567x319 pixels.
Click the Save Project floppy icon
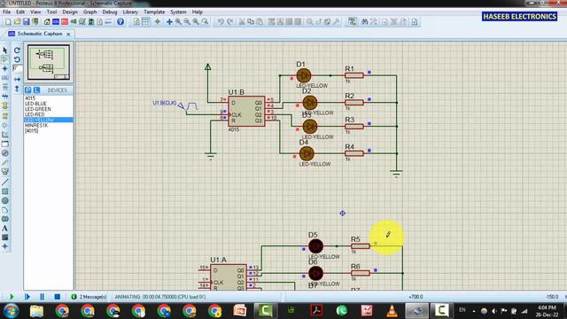point(26,22)
